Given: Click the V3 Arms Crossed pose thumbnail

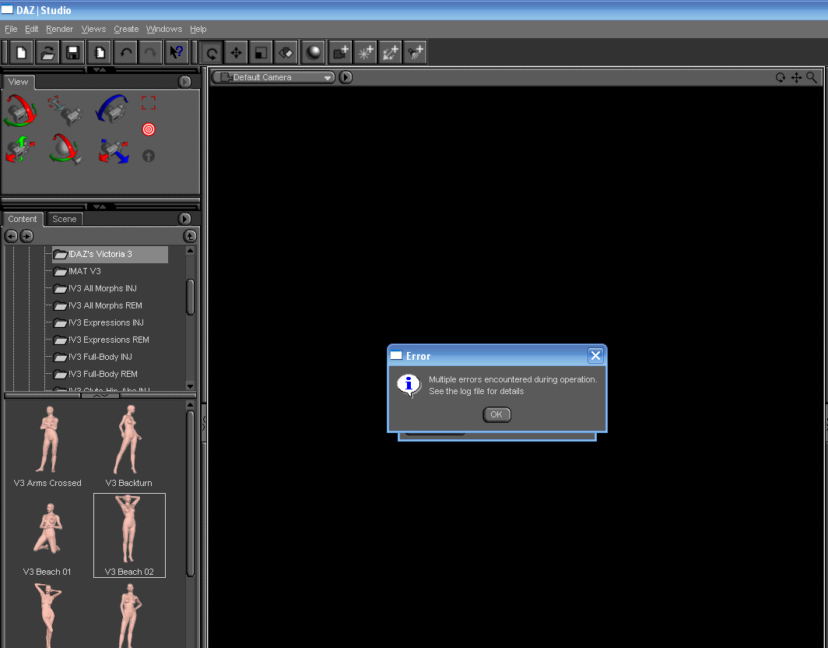Looking at the screenshot, I should 48,446.
